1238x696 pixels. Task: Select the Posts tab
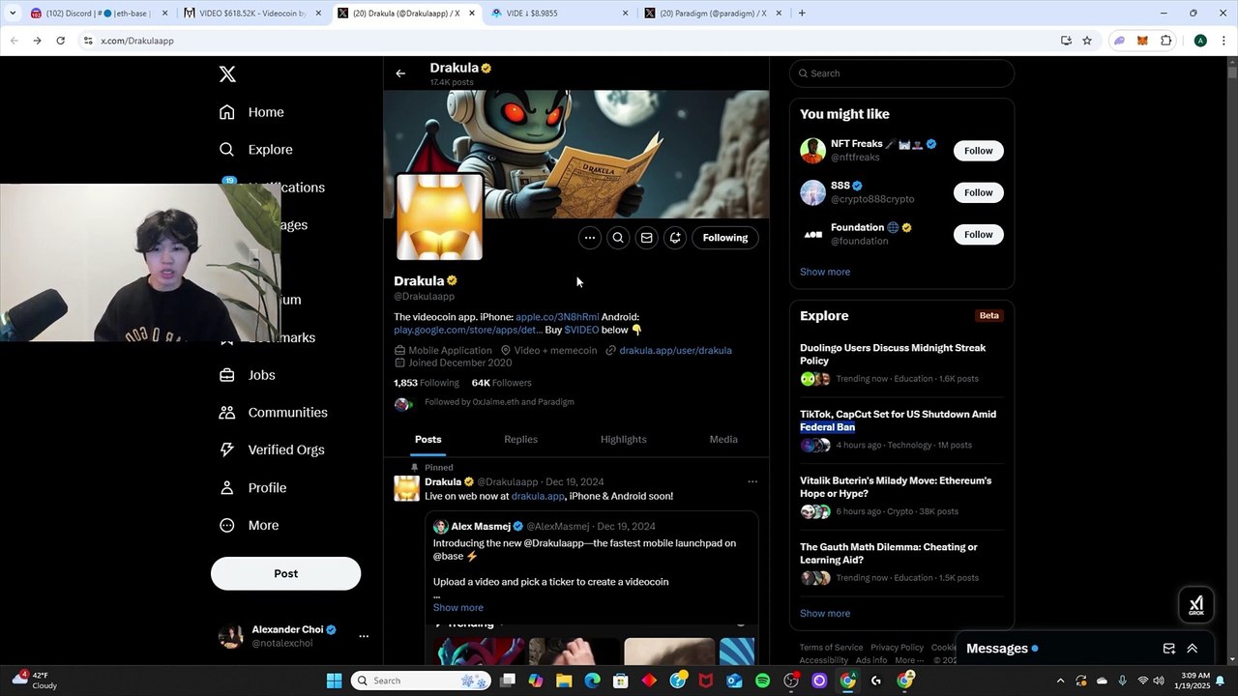[x=428, y=440]
